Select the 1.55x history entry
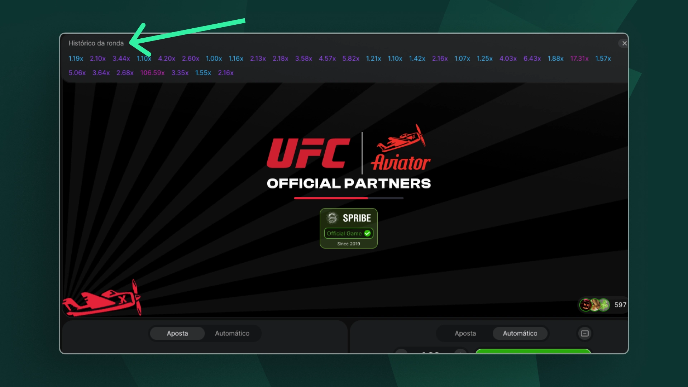Viewport: 688px width, 387px height. 203,73
